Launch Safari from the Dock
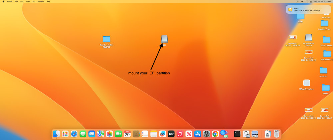 tap(74, 134)
